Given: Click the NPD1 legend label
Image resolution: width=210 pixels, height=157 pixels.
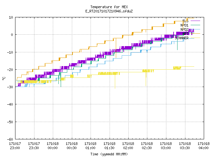Looking at the screenshot, I should point(184,25).
